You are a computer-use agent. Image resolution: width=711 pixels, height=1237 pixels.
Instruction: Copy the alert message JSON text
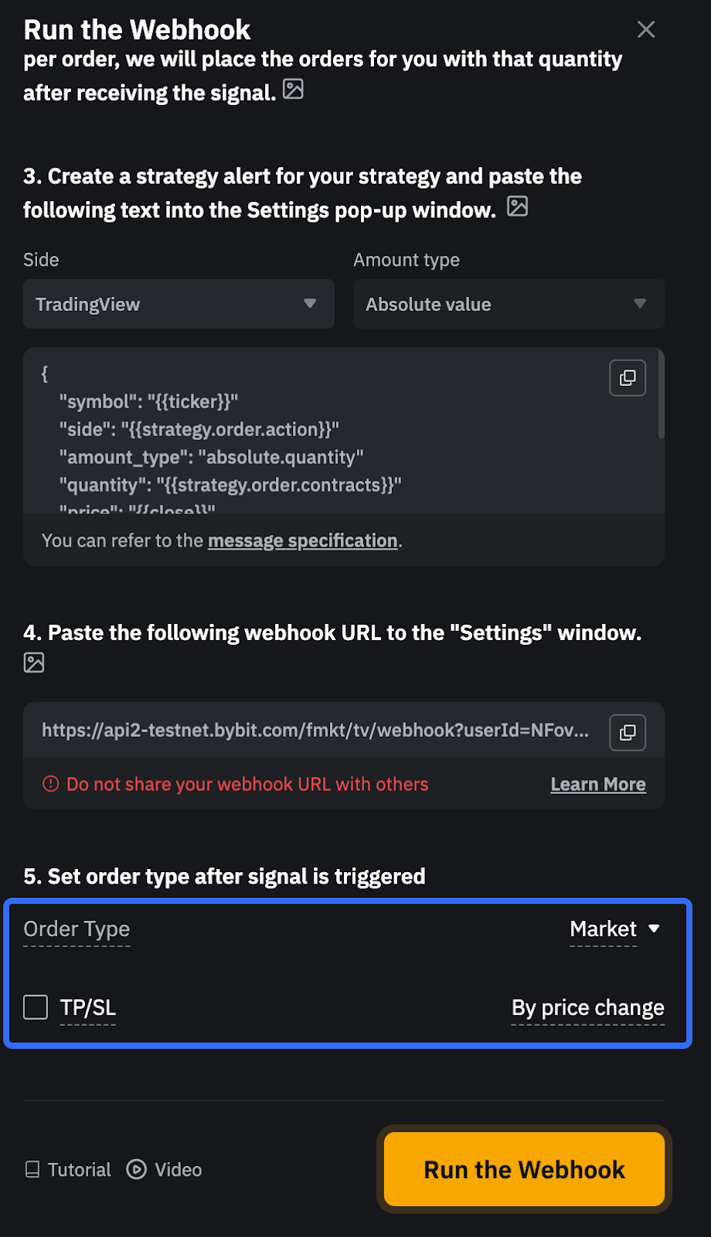click(628, 378)
